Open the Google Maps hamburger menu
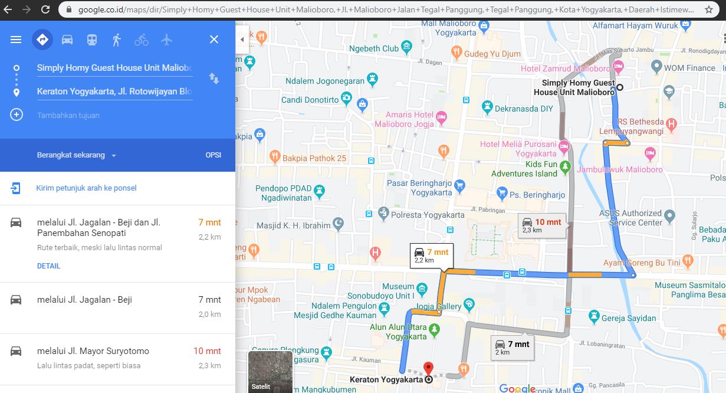Viewport: 726px width, 393px height. point(16,40)
